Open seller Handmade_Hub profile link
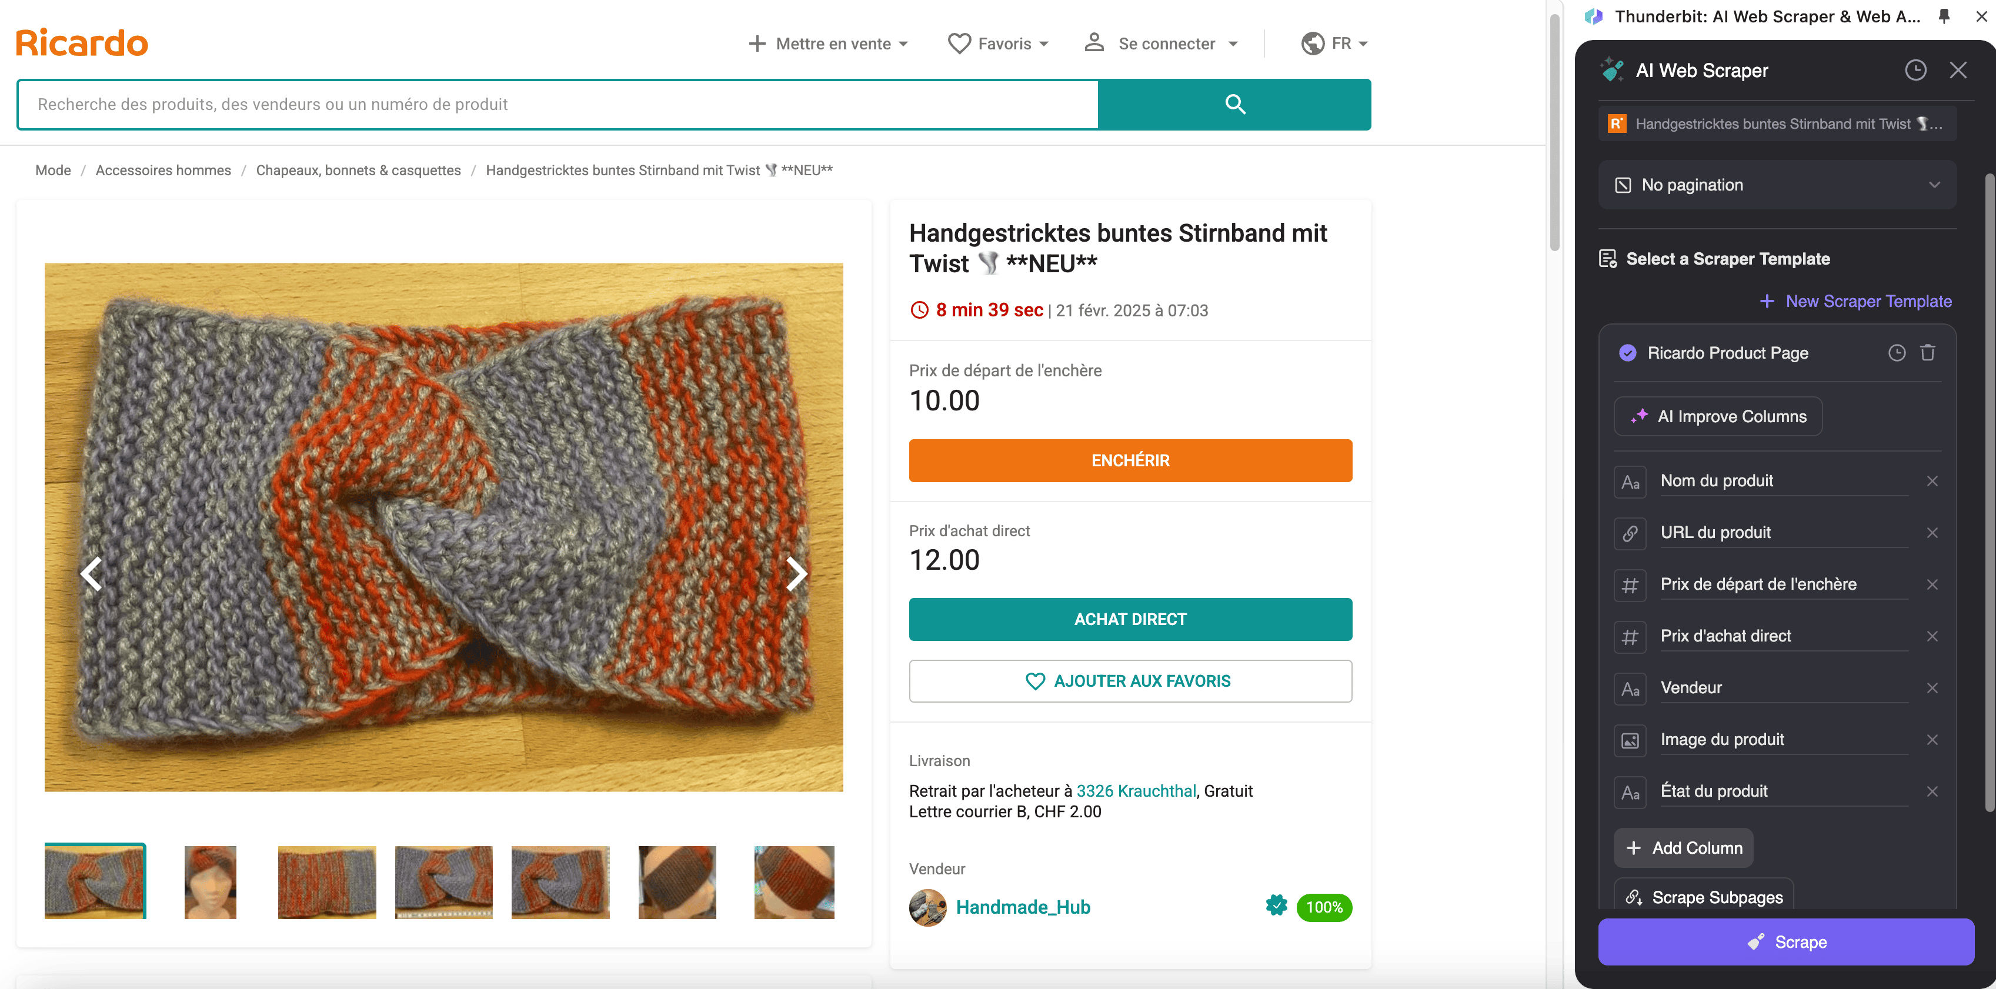This screenshot has width=1996, height=989. click(x=1022, y=907)
